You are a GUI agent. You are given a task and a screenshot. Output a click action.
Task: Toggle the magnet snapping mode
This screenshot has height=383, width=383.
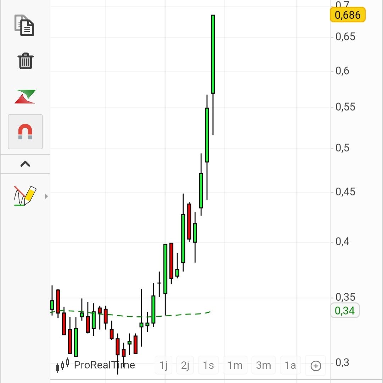point(25,131)
